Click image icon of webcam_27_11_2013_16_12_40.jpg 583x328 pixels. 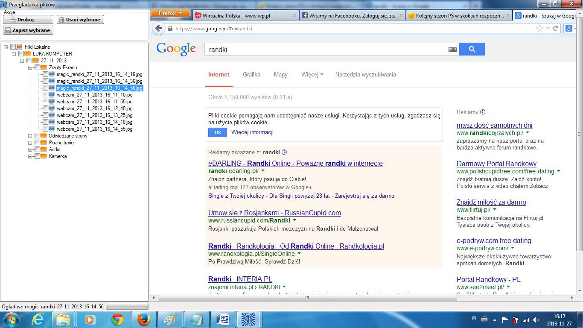click(52, 108)
